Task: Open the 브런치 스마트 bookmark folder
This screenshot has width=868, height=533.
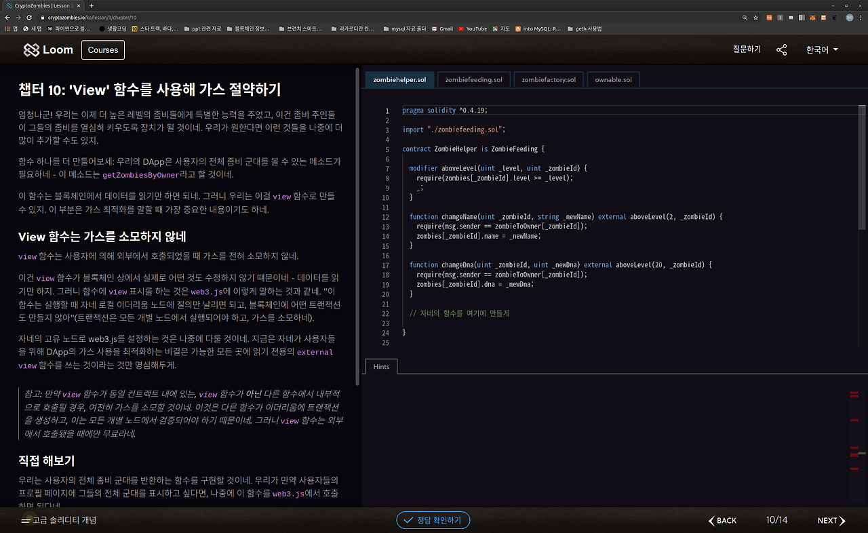Action: coord(299,28)
